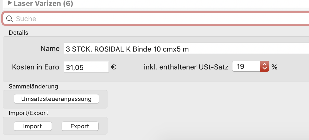Click the Import button
The height and width of the screenshot is (140, 309).
pos(33,126)
